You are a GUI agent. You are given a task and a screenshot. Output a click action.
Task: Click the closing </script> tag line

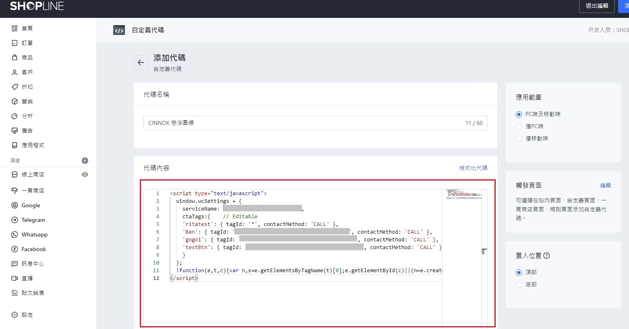coord(184,278)
